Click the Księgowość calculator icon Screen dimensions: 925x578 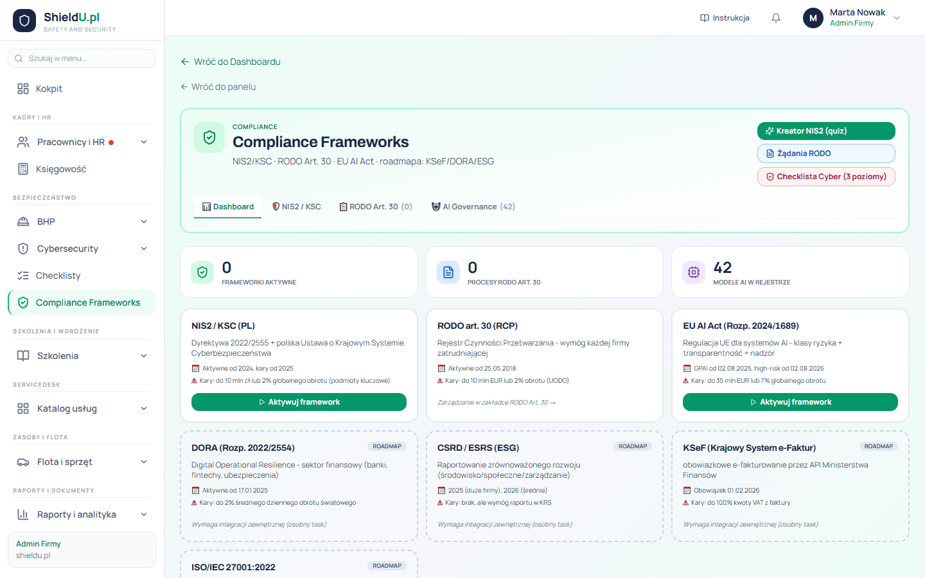coord(23,169)
